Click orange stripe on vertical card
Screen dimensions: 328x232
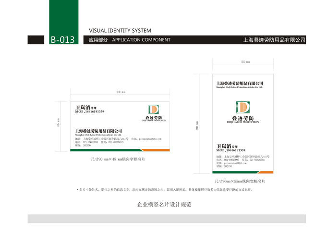(x=262, y=172)
